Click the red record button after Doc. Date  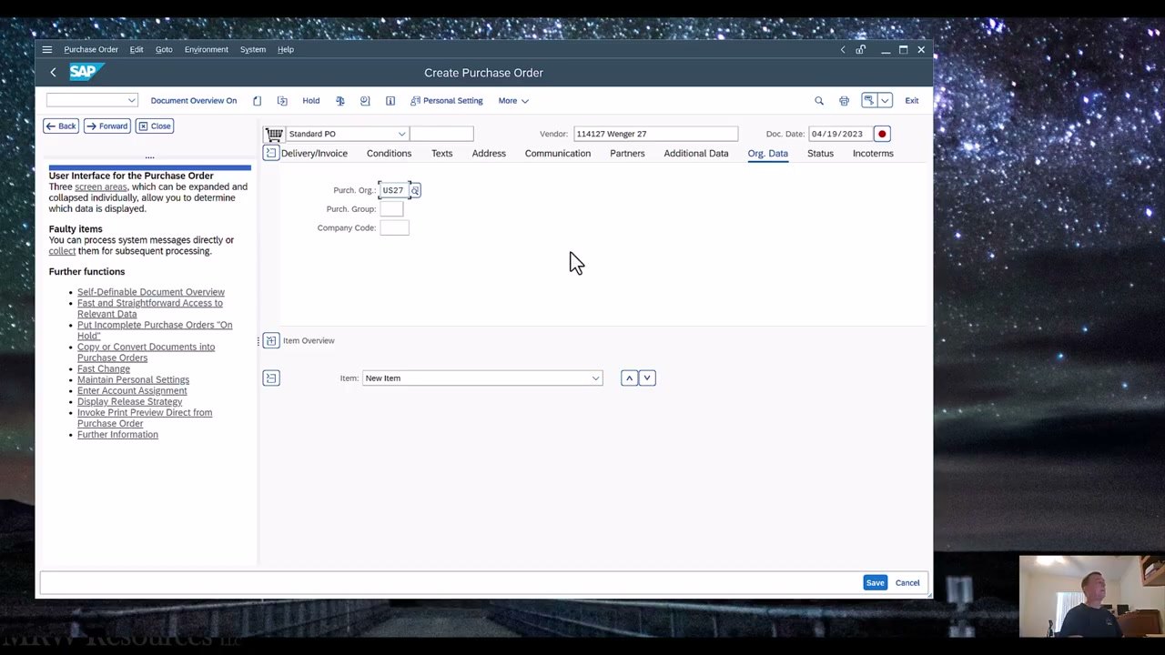882,134
